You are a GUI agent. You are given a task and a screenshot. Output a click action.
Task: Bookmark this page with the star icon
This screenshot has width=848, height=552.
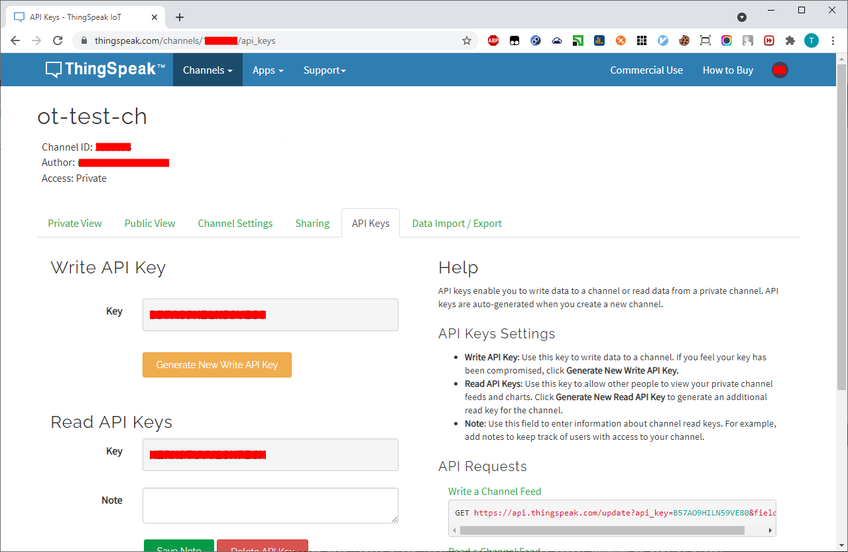click(467, 40)
